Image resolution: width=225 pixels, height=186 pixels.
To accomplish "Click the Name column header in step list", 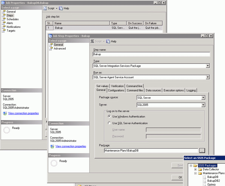I will pyautogui.click(x=81, y=23).
